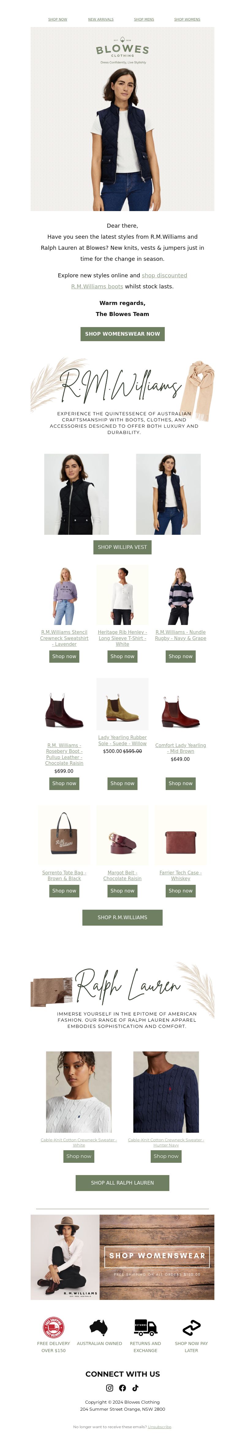Click the shop now pay later icon
Image resolution: width=245 pixels, height=1438 pixels.
191,1327
